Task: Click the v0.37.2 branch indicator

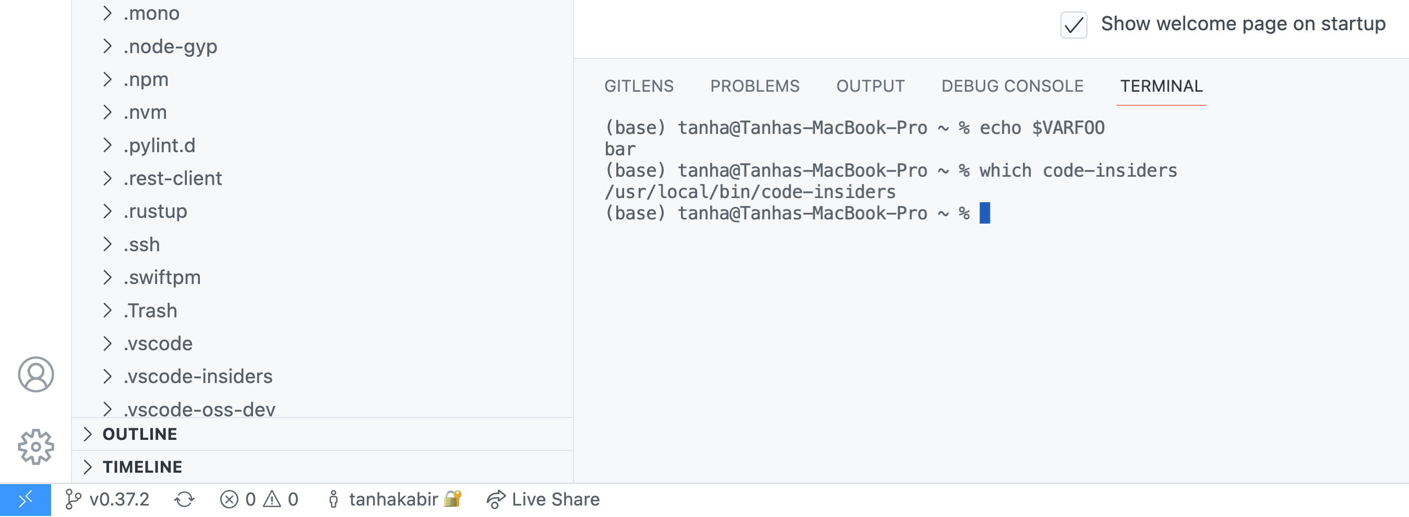Action: coord(107,499)
